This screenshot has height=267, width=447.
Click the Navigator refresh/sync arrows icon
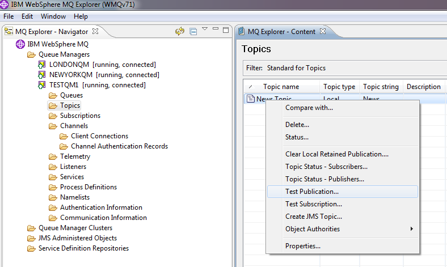(180, 31)
